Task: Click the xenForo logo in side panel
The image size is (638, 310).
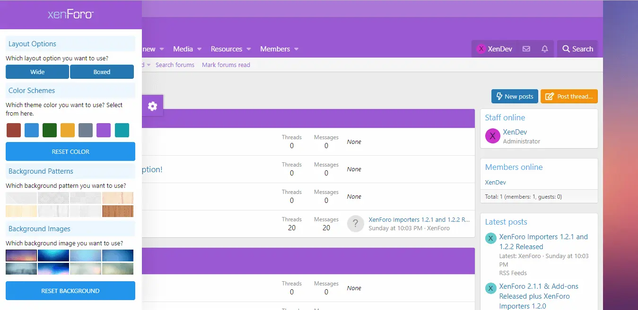Action: point(70,15)
